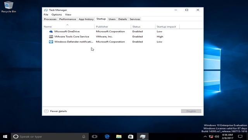Open the Windows Start menu
The width and height of the screenshot is (248, 140).
(x=5, y=136)
